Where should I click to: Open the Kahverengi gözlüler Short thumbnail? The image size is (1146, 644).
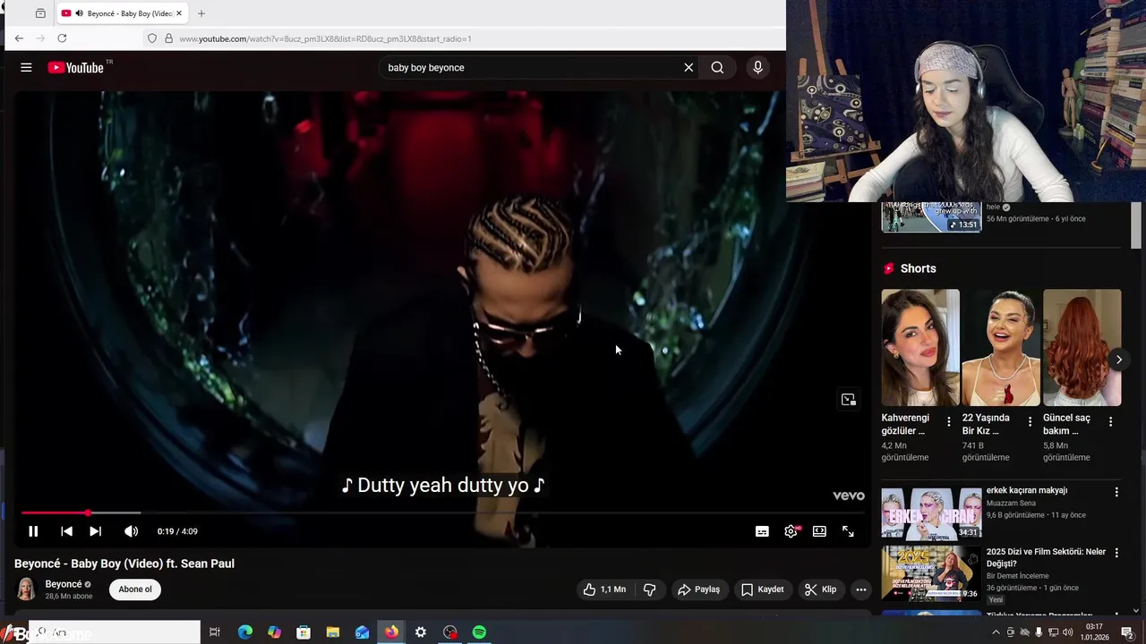919,347
